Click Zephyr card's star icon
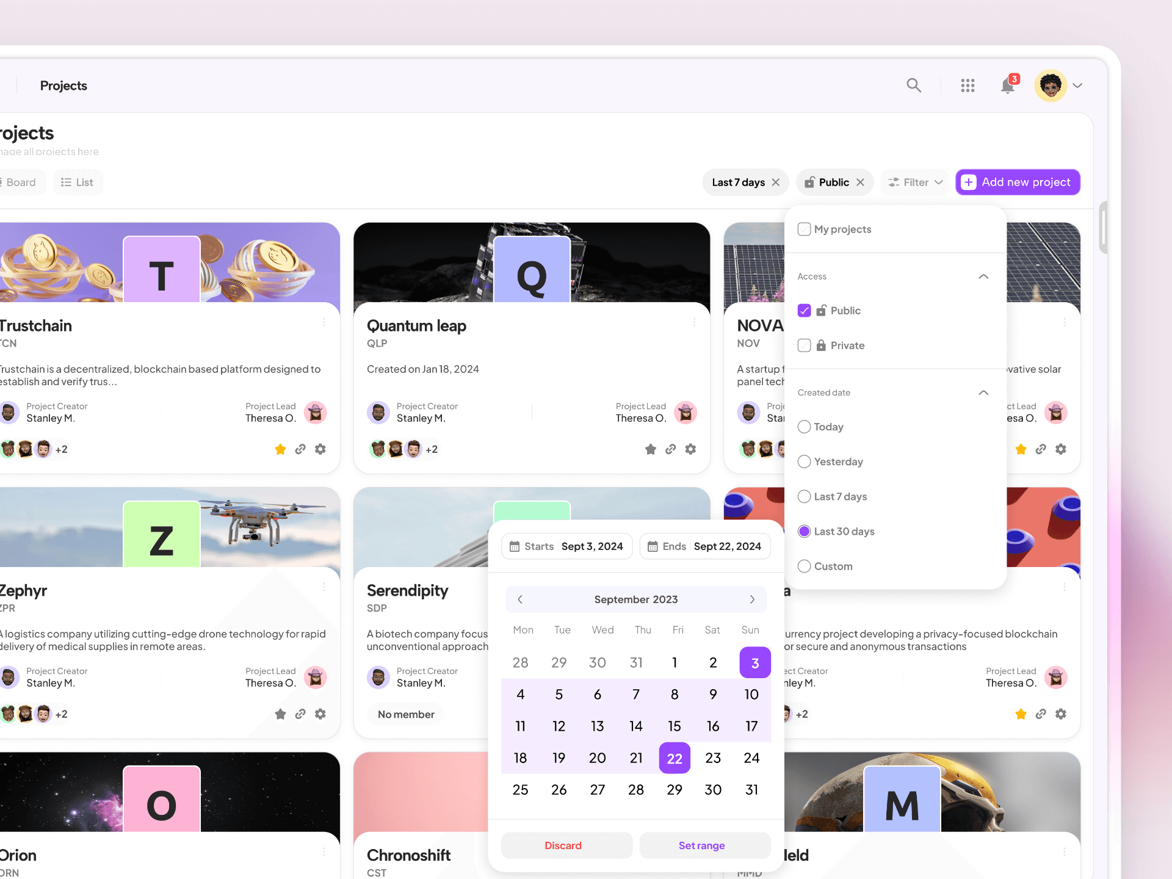The width and height of the screenshot is (1172, 879). pyautogui.click(x=280, y=714)
